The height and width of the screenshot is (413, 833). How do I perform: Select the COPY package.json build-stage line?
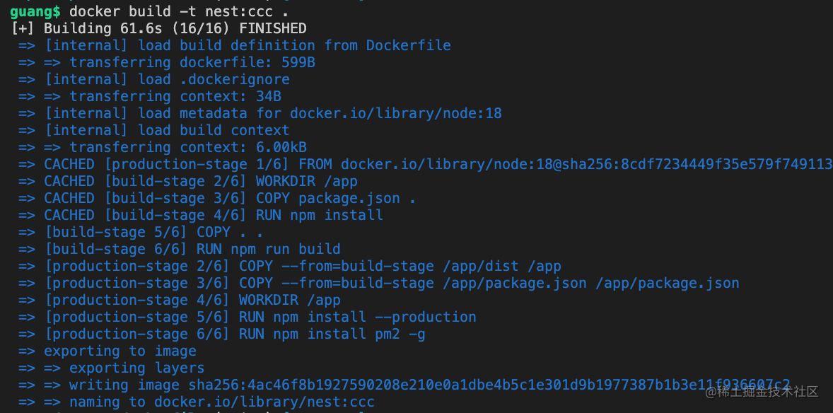pos(217,198)
